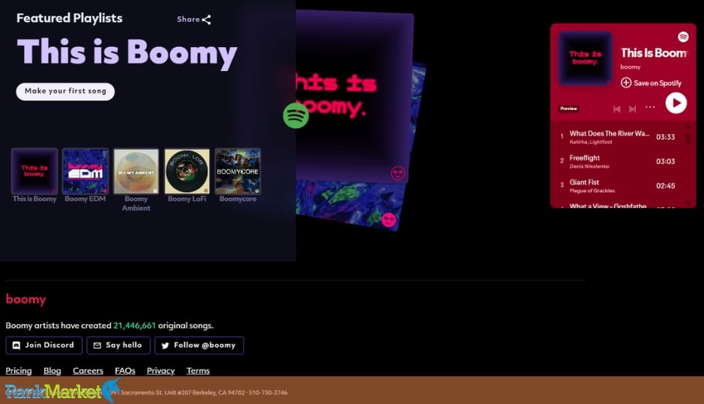The width and height of the screenshot is (704, 404).
Task: Click the green Spotify logo circle
Action: [296, 116]
